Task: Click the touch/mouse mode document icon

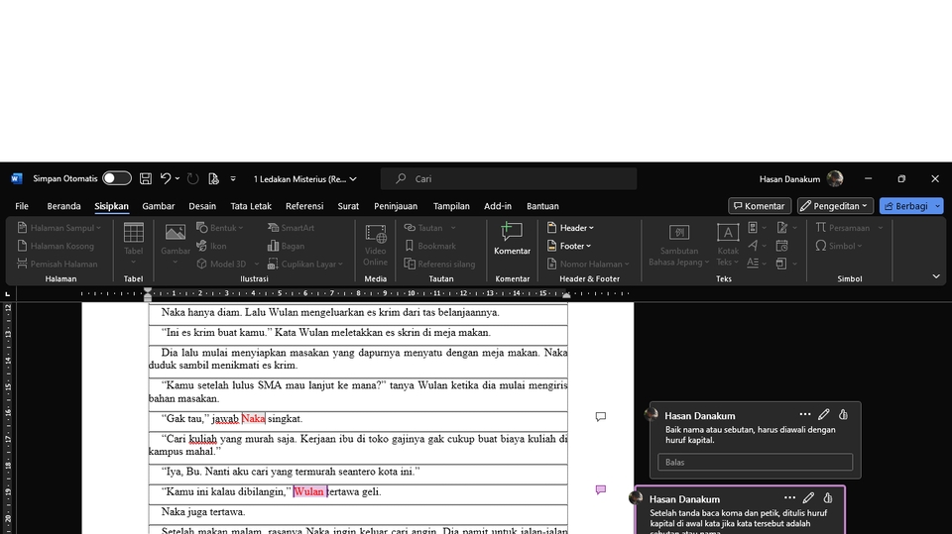Action: 213,178
